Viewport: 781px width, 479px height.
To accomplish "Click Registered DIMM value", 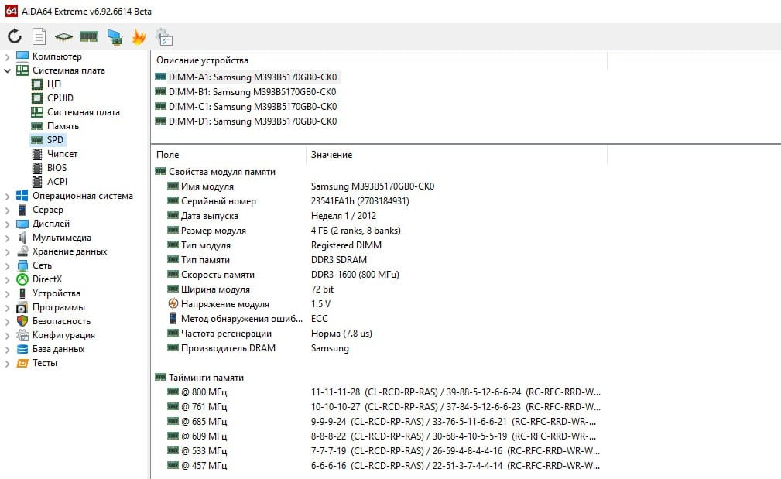I will (x=346, y=245).
